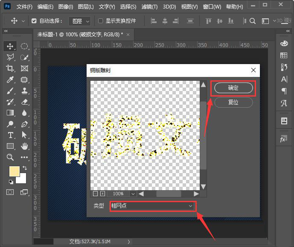The image size is (294, 247).
Task: Select the Eyedropper tool
Action: pyautogui.click(x=10, y=79)
